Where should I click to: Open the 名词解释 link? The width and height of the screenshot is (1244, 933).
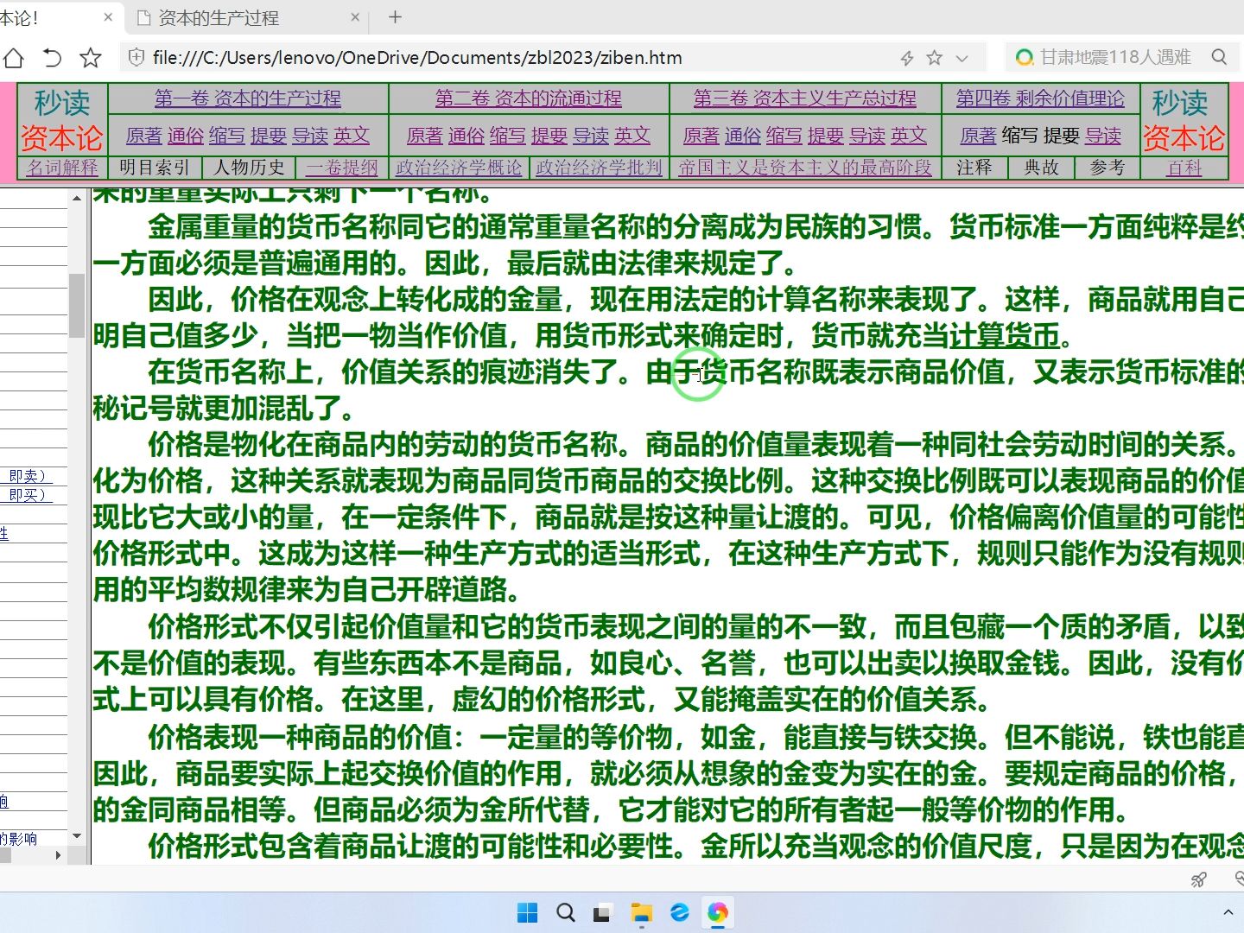[x=62, y=168]
